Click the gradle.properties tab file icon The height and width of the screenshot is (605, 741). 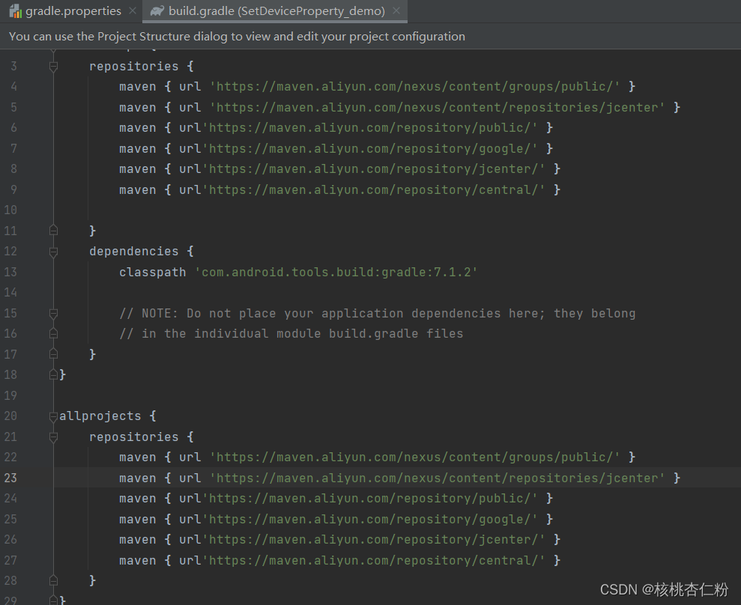click(x=13, y=10)
